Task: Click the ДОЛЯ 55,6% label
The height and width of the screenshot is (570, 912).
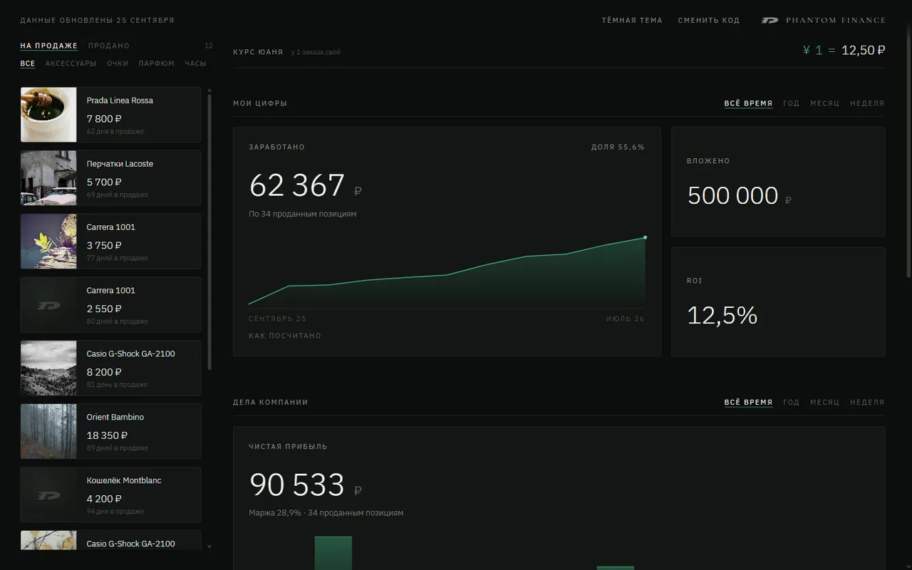Action: coord(618,147)
